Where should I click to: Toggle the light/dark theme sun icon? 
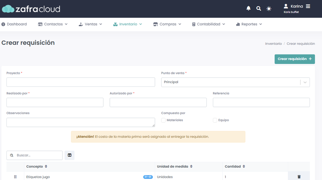269,9
